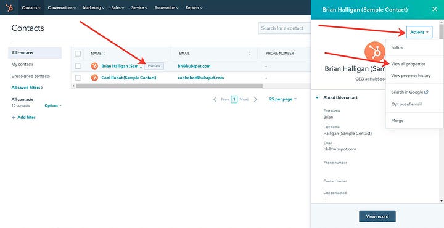
Task: Click the table horizontal scrollbar
Action: pyautogui.click(x=169, y=86)
